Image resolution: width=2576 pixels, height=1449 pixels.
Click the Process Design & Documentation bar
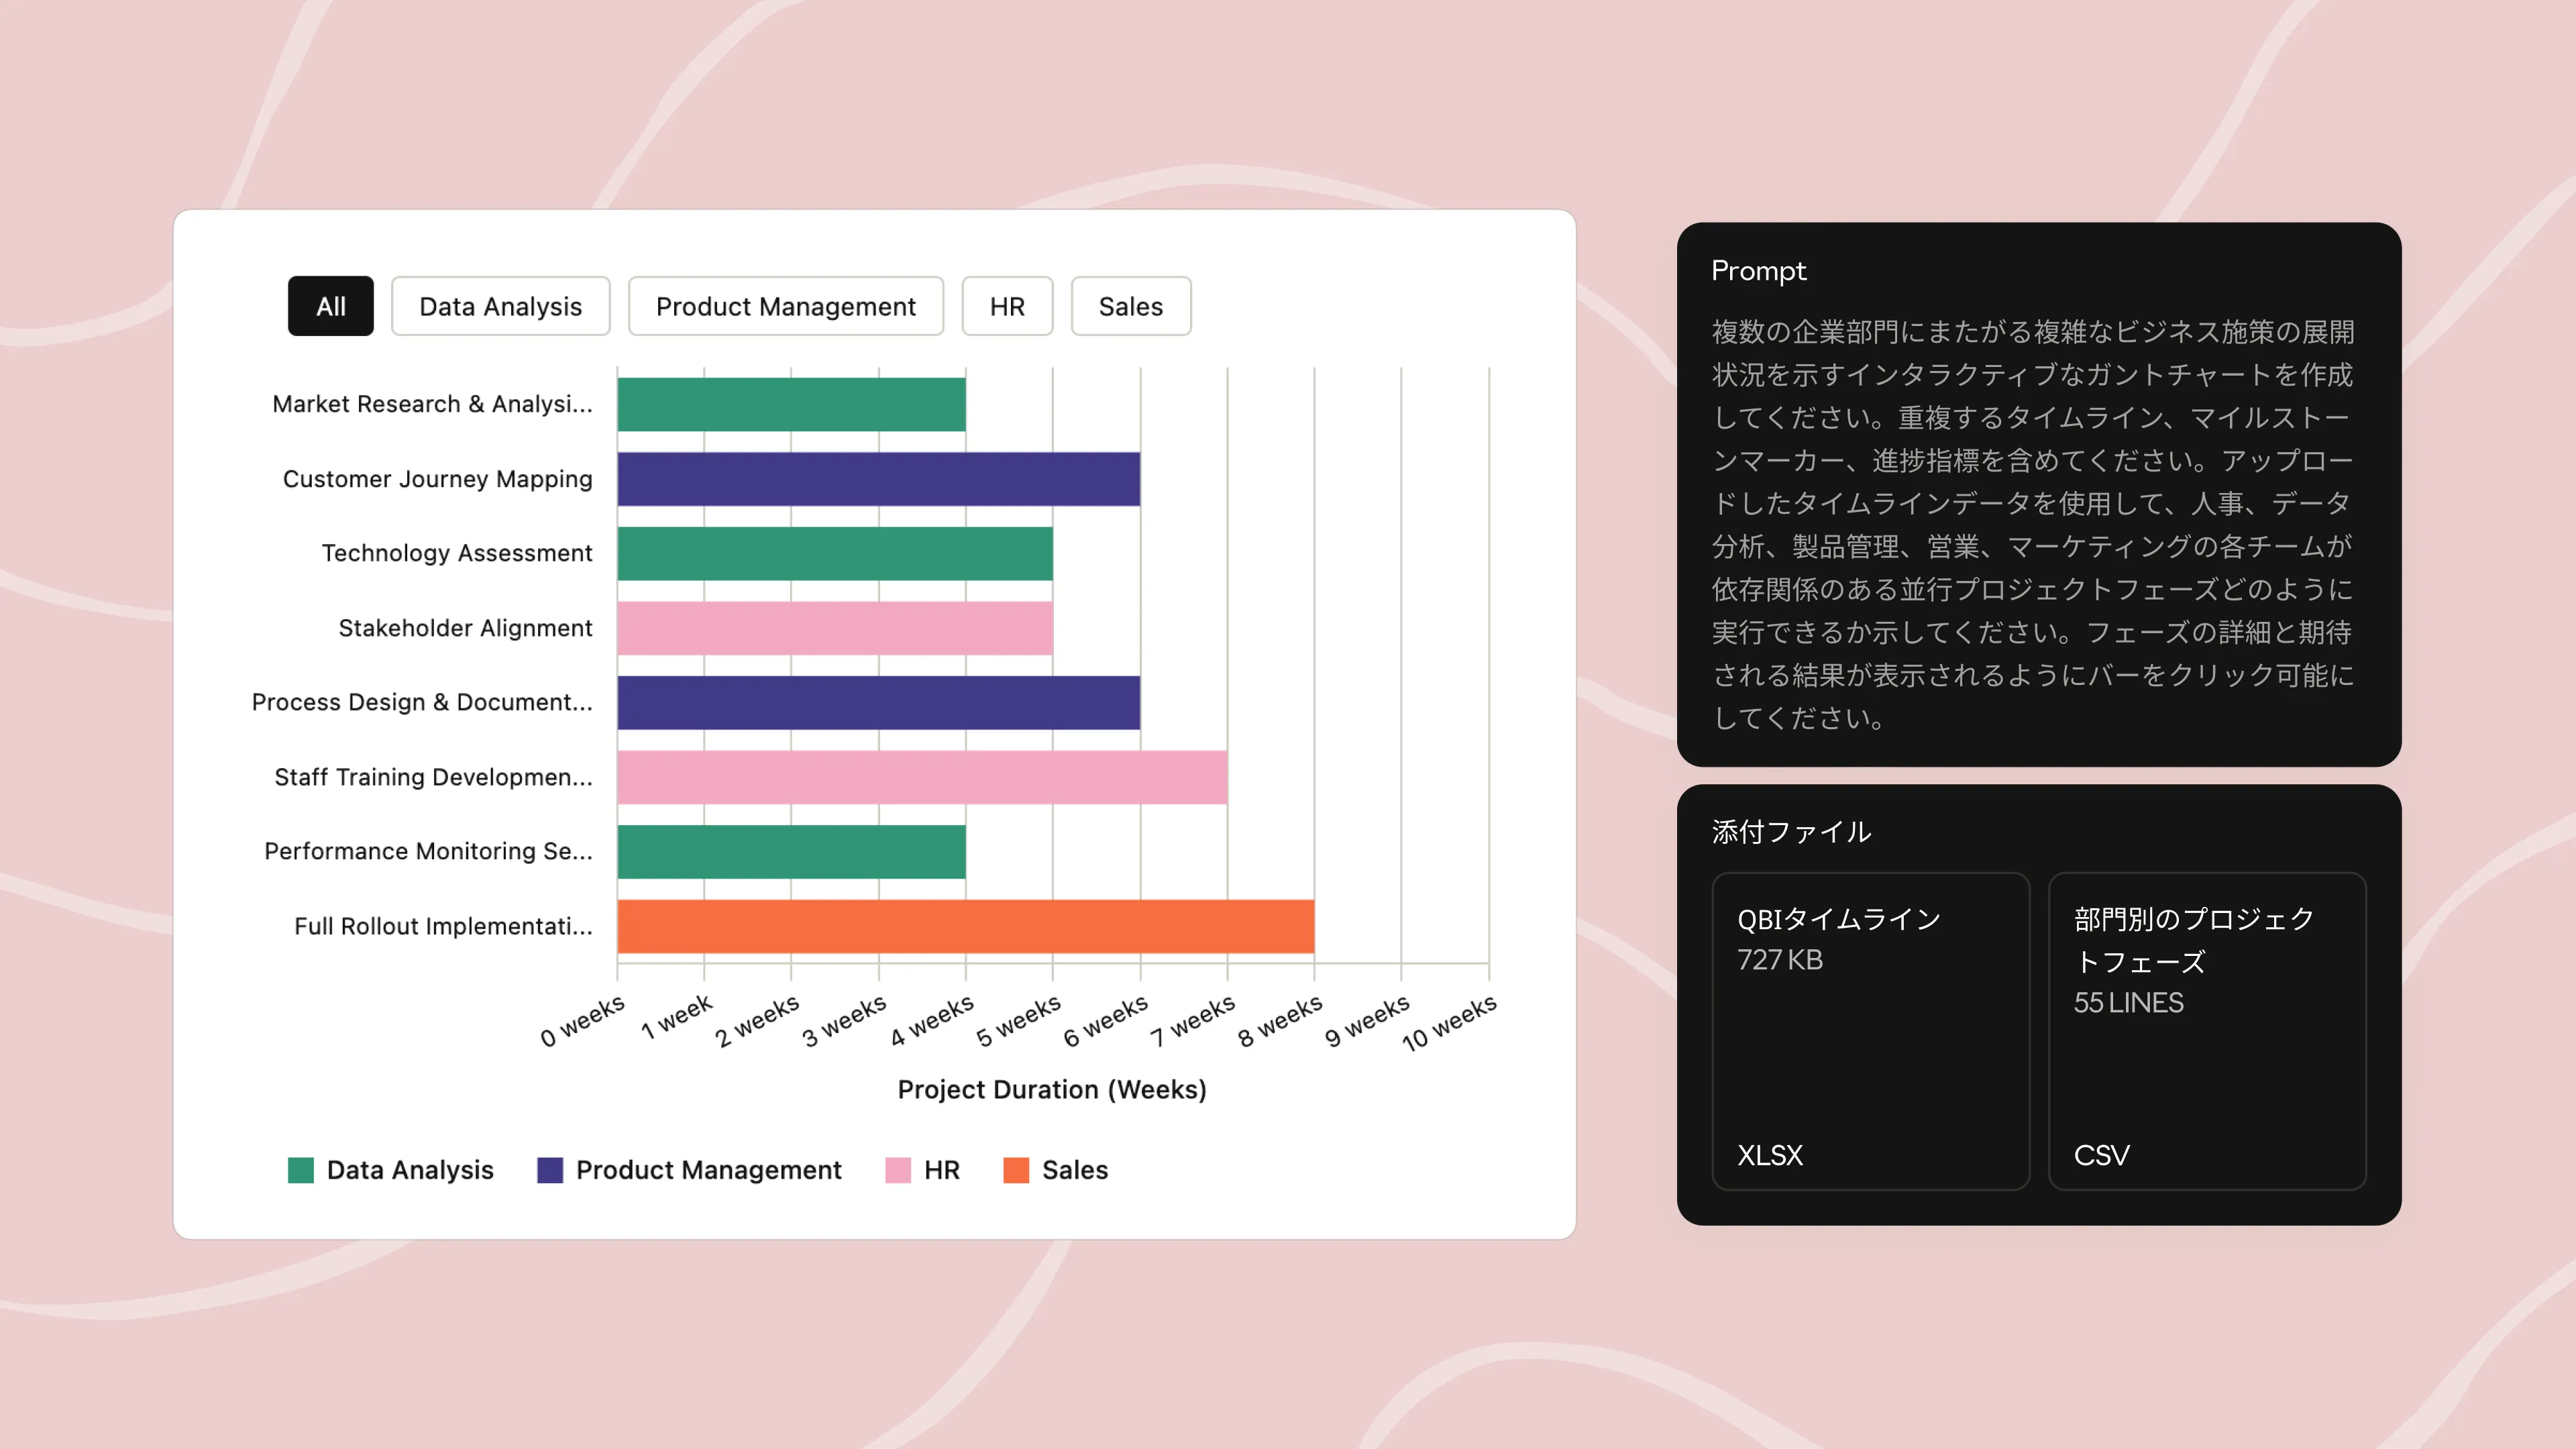[x=878, y=702]
